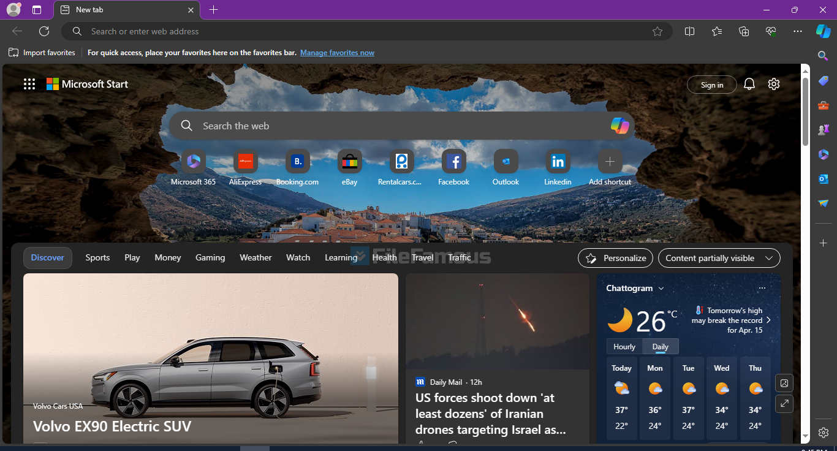Click the Search the web field

(402, 126)
